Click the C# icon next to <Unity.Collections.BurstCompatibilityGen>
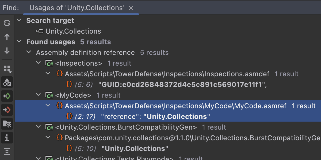 click(49, 127)
